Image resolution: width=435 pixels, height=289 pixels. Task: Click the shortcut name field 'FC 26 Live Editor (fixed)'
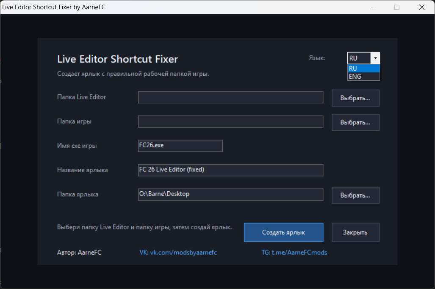(230, 170)
